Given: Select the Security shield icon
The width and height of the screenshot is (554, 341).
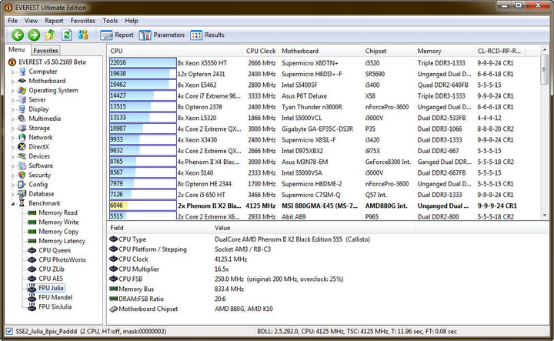Looking at the screenshot, I should click(22, 175).
